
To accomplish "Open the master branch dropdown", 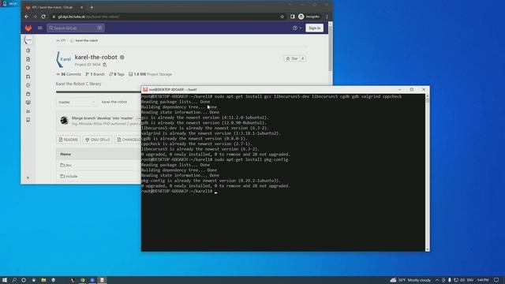I will click(x=77, y=102).
